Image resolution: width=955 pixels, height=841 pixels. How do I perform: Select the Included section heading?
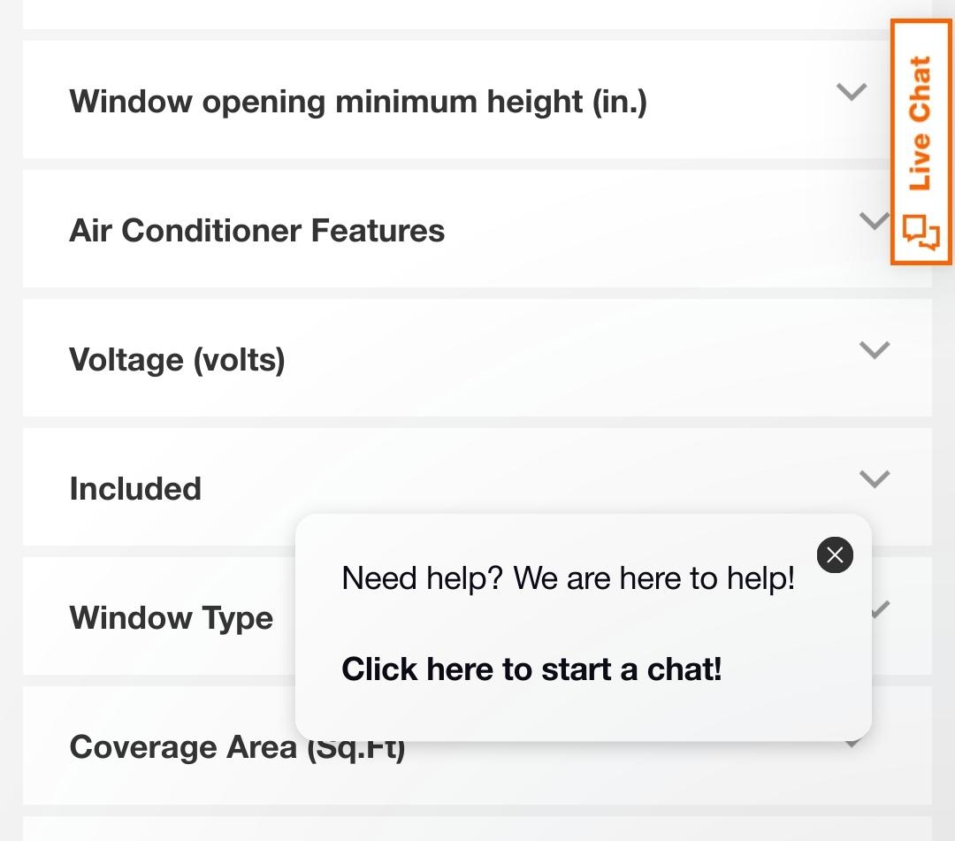tap(135, 489)
